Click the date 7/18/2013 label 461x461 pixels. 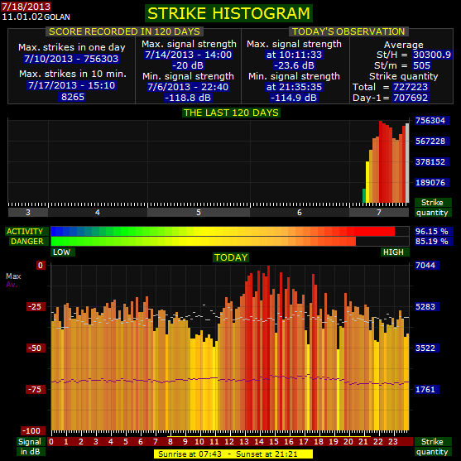click(26, 6)
